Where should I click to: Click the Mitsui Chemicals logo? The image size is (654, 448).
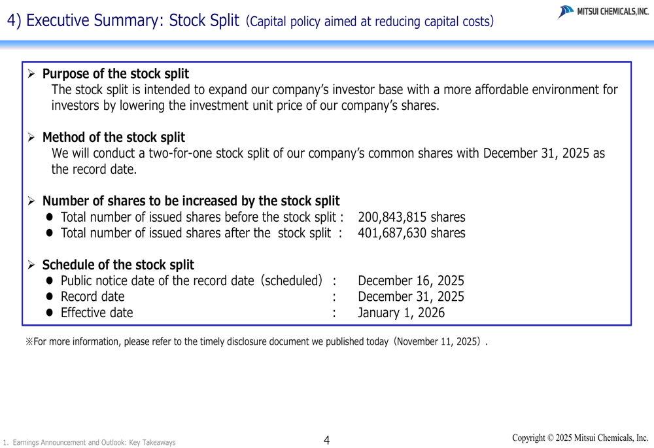click(x=603, y=12)
